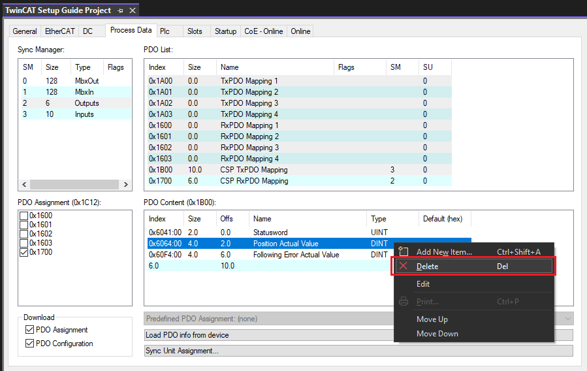Image resolution: width=587 pixels, height=371 pixels.
Task: Click Load PDO info from device button
Action: [x=358, y=334]
